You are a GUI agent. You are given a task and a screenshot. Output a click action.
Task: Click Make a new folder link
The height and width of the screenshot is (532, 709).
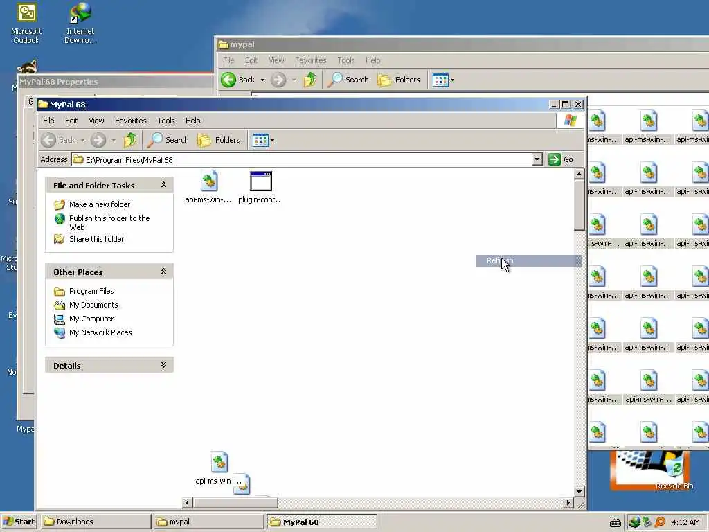(100, 204)
